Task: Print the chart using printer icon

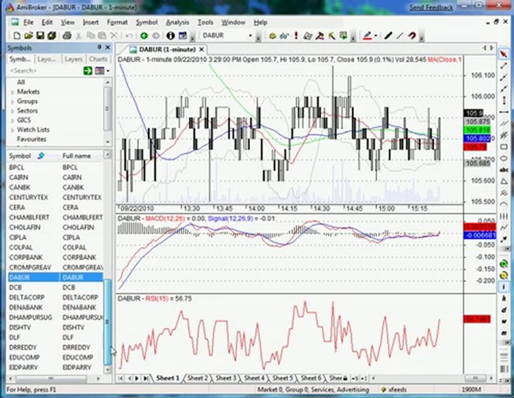Action: point(67,36)
